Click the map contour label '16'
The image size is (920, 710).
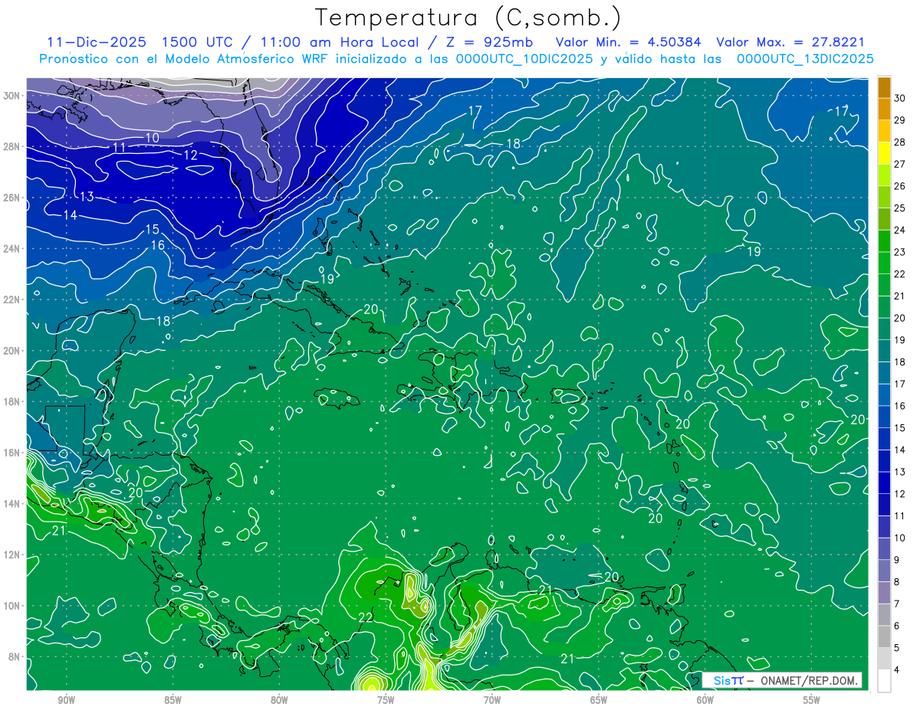[x=158, y=246]
